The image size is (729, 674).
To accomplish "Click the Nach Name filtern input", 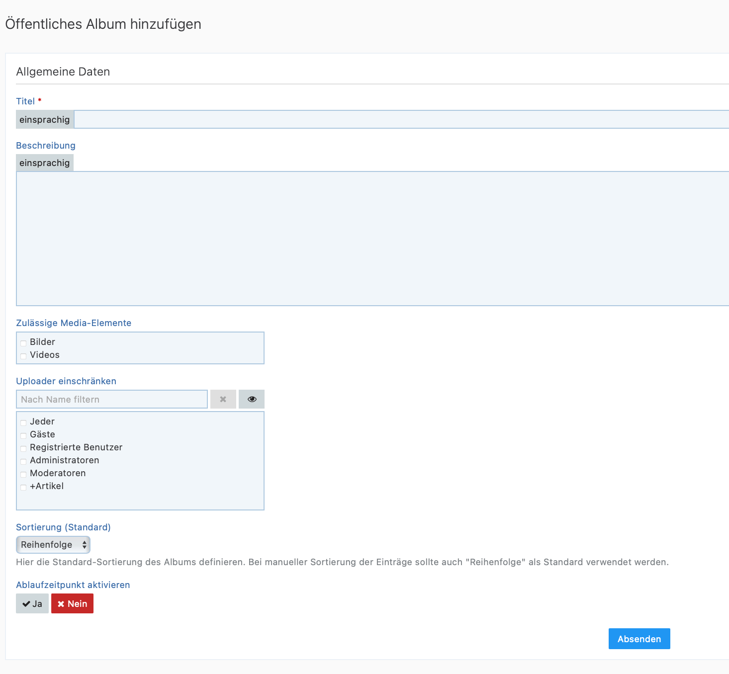I will pos(112,399).
